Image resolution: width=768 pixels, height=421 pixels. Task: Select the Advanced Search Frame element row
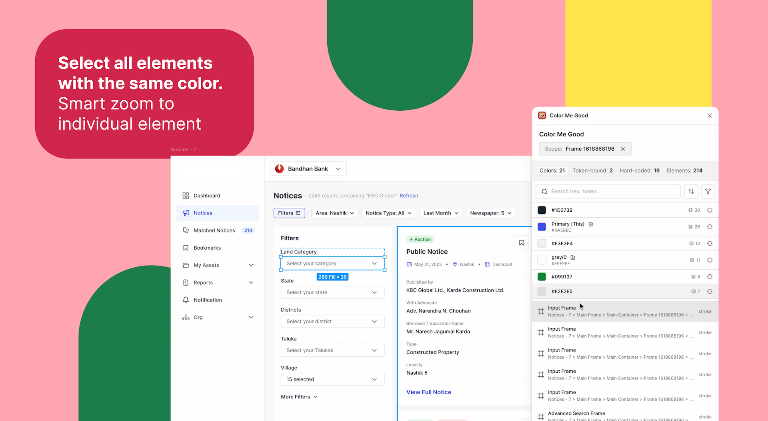tap(625, 415)
